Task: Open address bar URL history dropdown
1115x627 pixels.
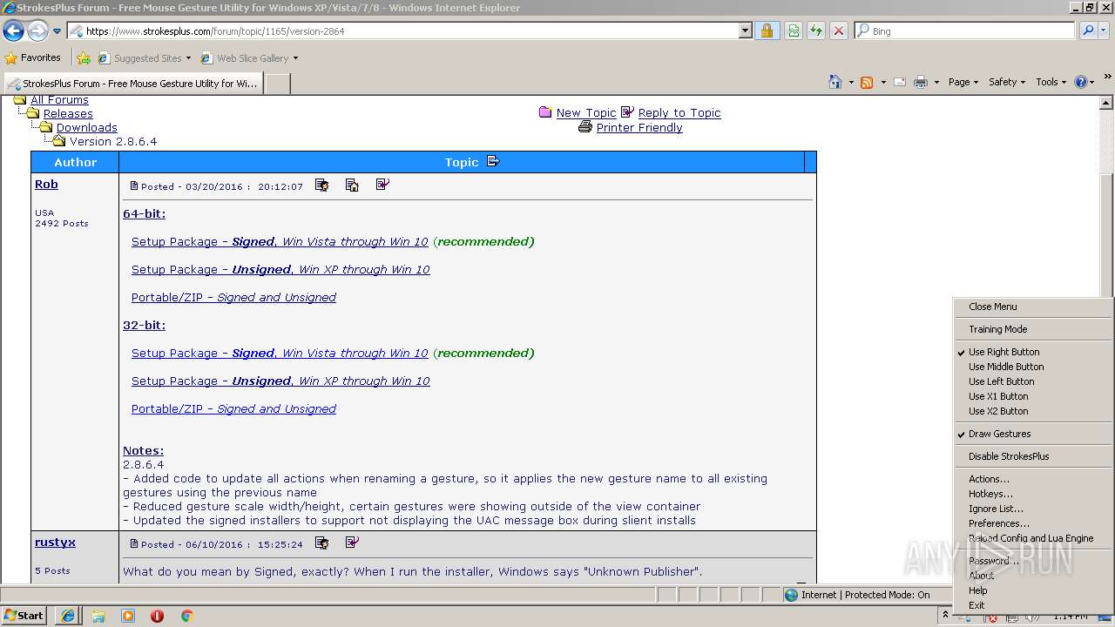Action: (x=745, y=31)
